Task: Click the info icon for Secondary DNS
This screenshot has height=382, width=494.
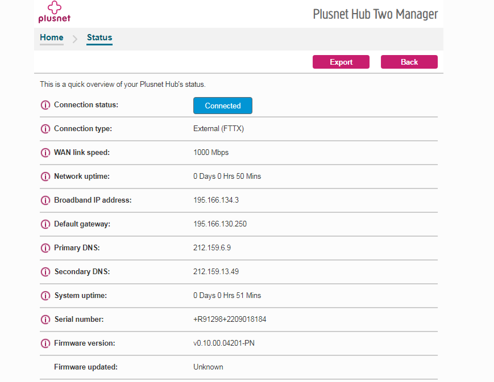Action: [45, 272]
